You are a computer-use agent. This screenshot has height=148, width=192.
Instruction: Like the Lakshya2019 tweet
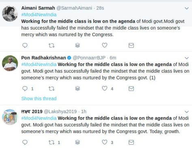tap(105, 142)
